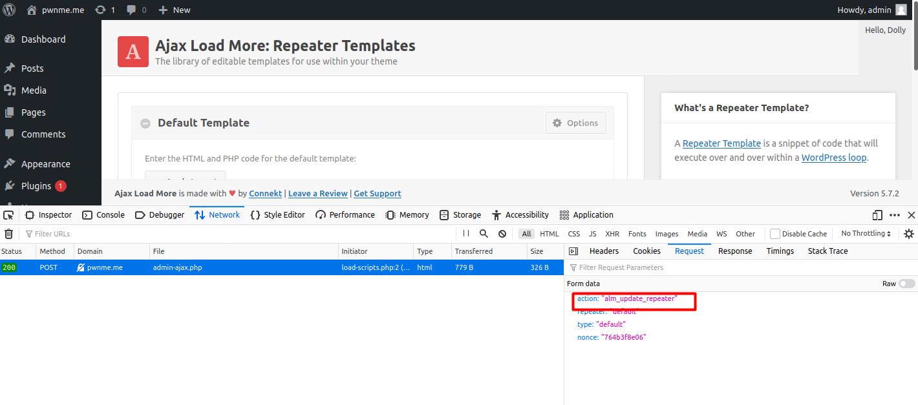Open the Stack Trace details tab

click(x=827, y=251)
